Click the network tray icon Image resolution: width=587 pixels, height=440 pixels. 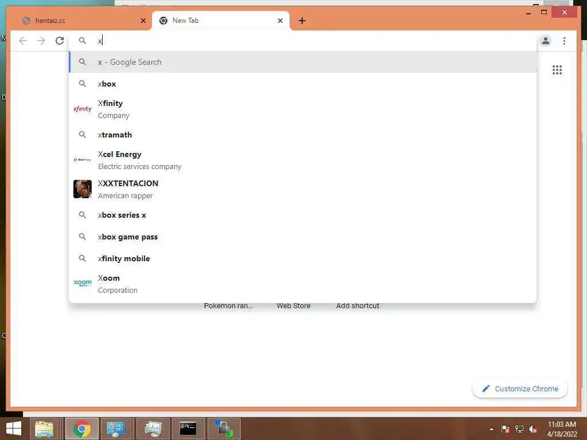tap(519, 429)
